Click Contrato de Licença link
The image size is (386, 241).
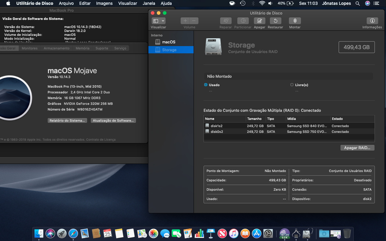point(101,139)
